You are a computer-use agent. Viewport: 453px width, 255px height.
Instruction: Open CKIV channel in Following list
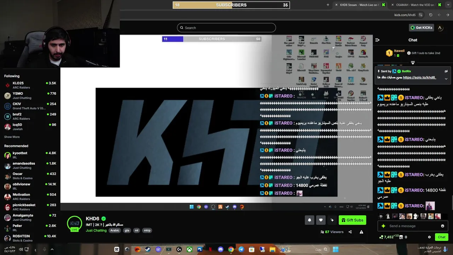click(30, 106)
